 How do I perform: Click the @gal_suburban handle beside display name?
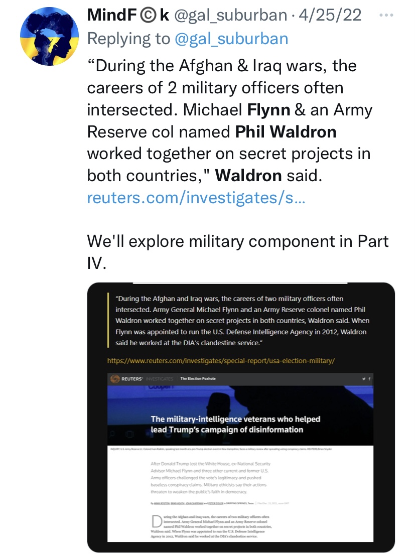[230, 15]
